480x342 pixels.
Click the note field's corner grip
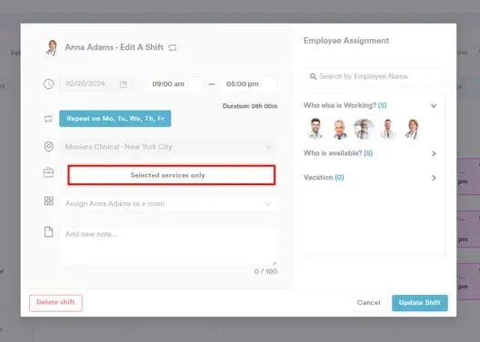point(274,263)
